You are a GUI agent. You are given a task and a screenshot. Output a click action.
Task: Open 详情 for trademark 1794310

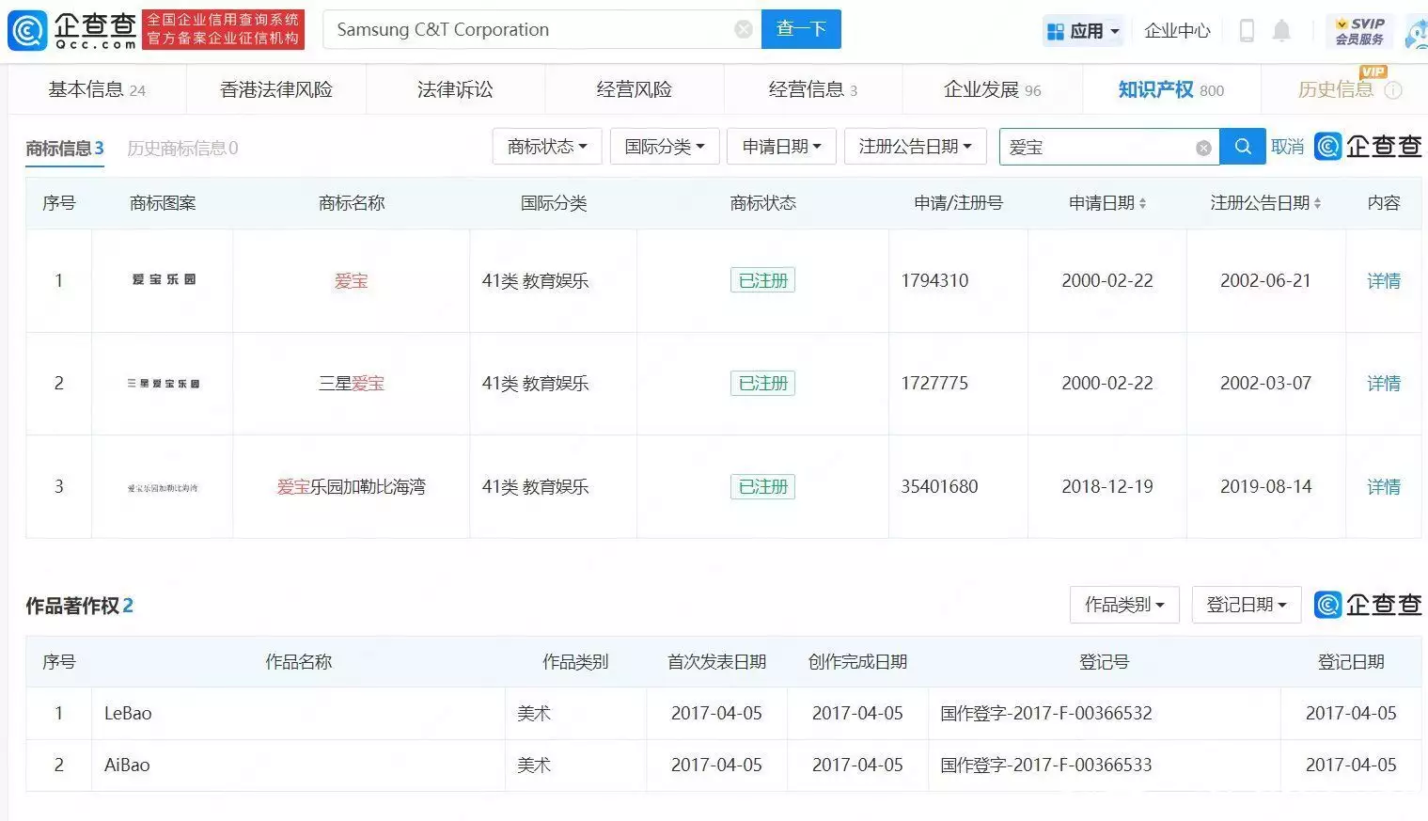tap(1384, 280)
